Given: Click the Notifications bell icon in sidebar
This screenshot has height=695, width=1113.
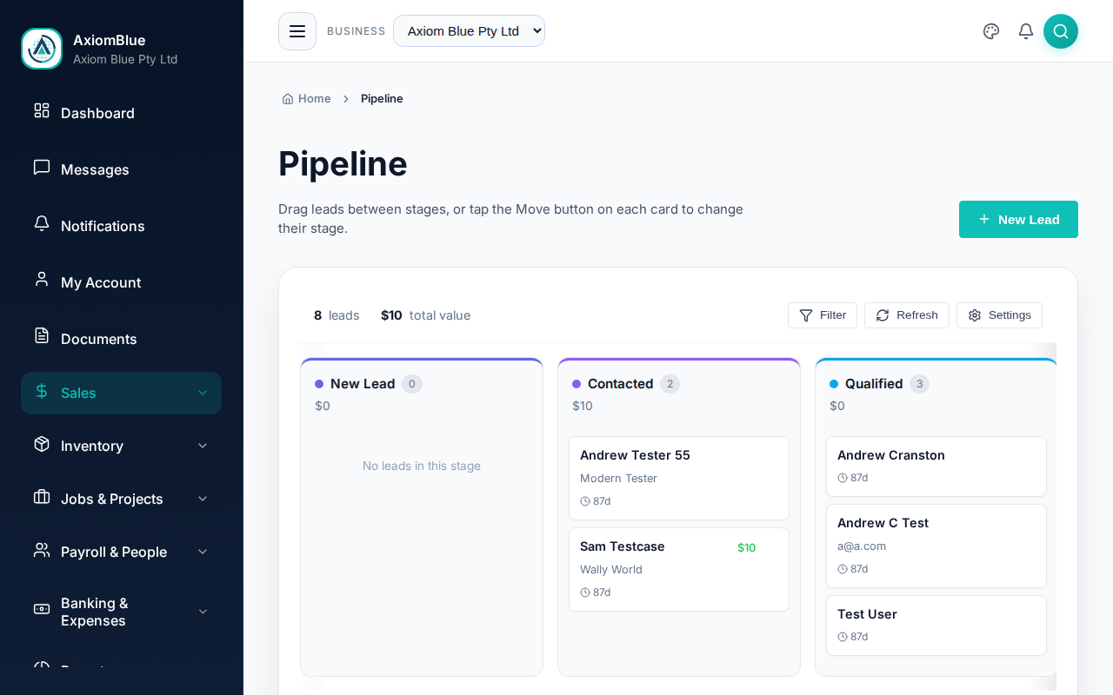Looking at the screenshot, I should (x=42, y=223).
